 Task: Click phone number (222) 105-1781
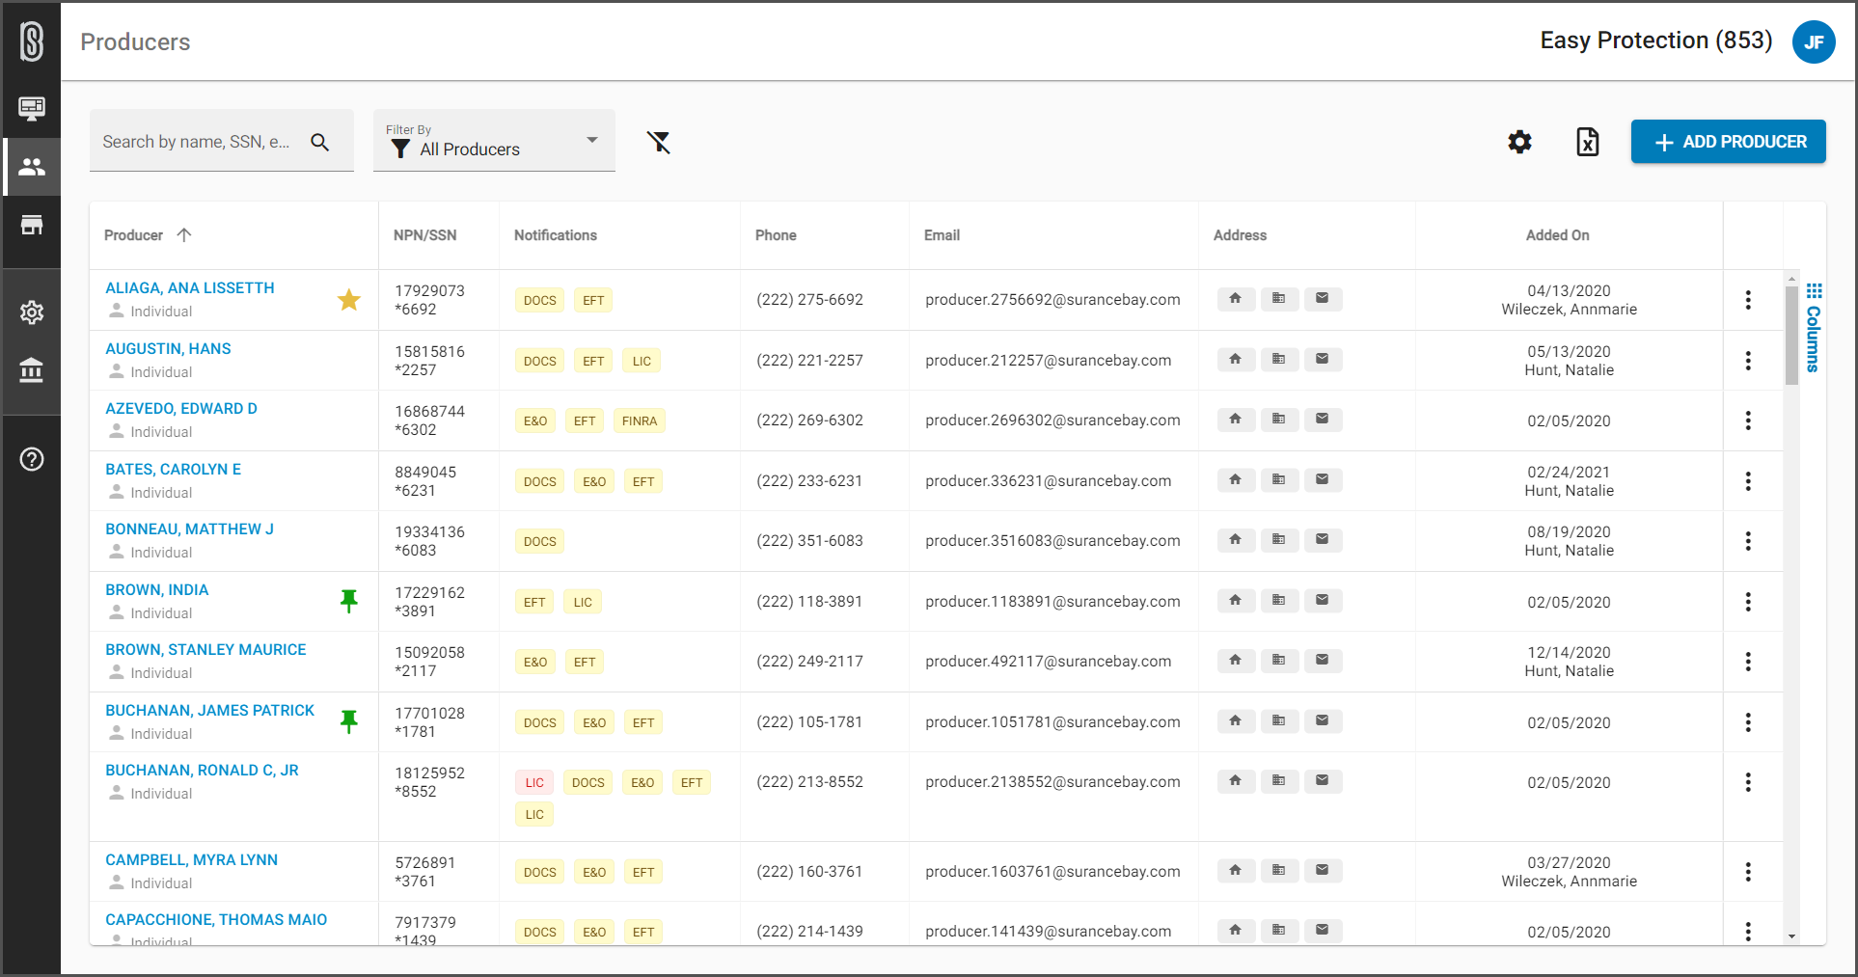[809, 722]
